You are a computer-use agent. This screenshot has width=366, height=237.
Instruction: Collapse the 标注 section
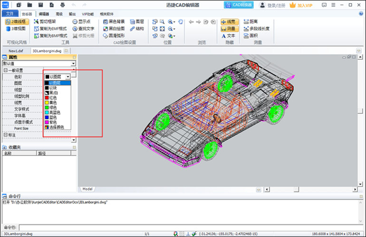click(x=6, y=135)
